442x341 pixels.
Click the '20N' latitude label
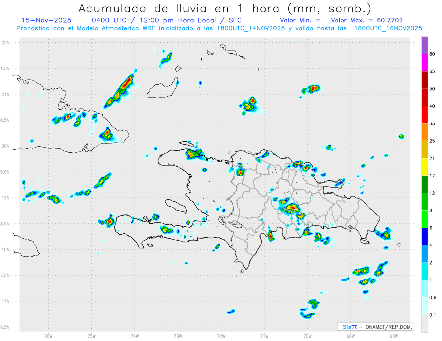6,146
